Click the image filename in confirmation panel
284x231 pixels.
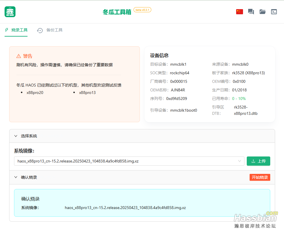point(125,208)
